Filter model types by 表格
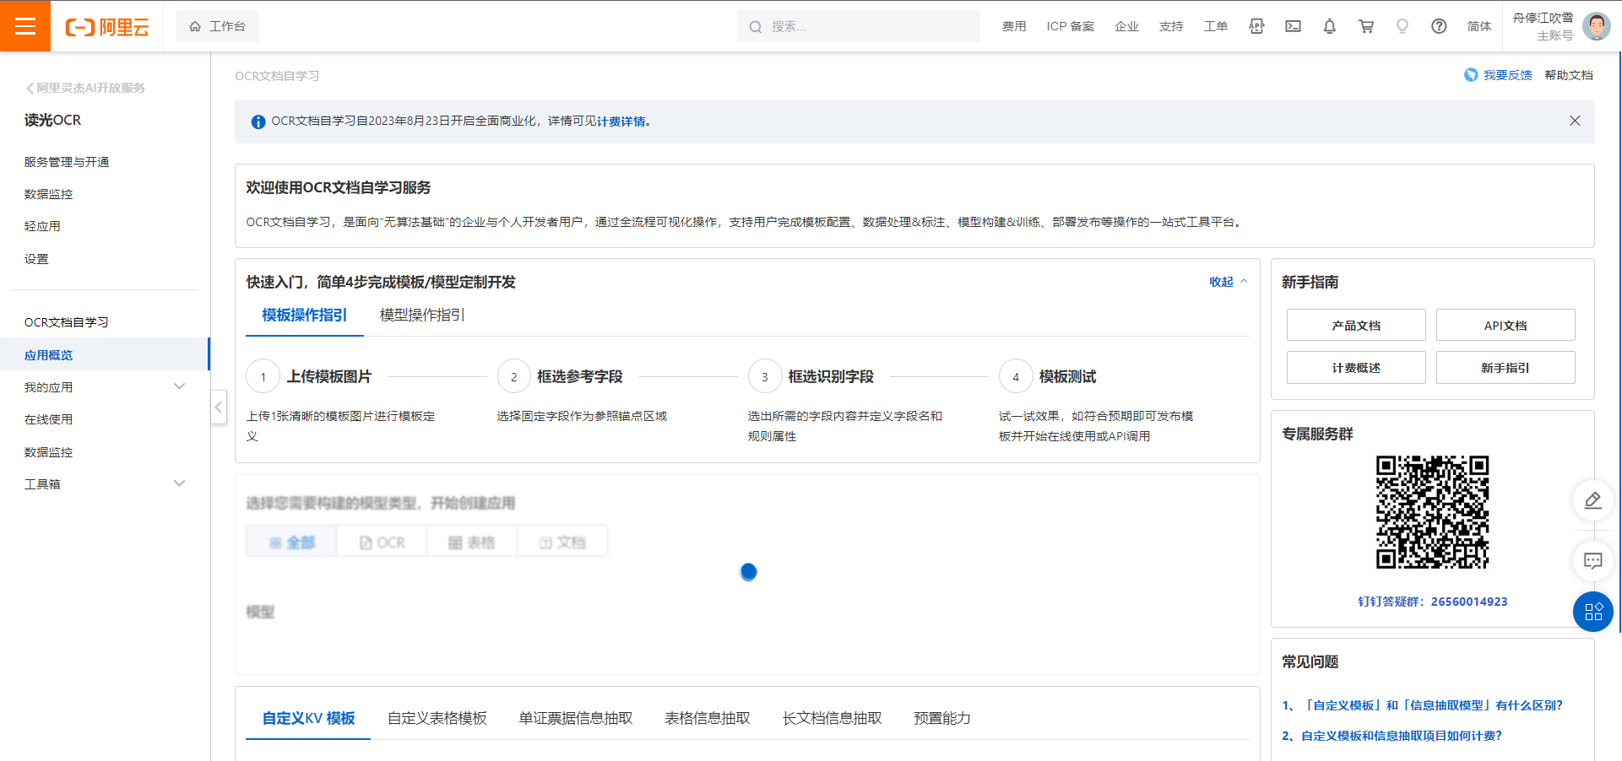Screen dimensions: 1622x761 [x=472, y=542]
